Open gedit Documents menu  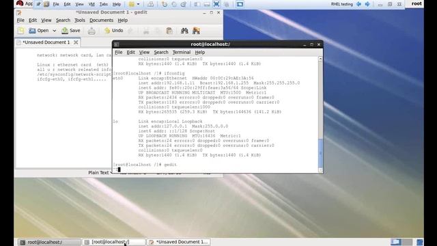(101, 20)
